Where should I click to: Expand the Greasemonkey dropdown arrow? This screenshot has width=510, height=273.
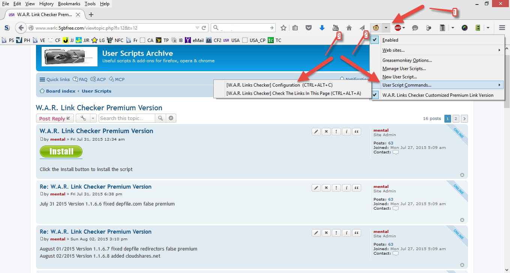[386, 28]
